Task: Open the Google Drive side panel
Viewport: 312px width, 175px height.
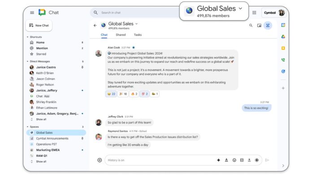Action: 283,37
